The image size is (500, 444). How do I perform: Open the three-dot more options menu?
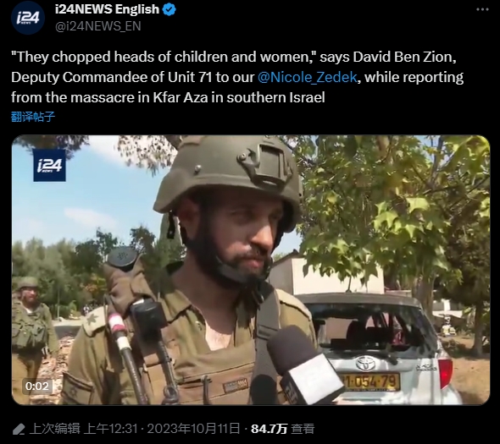(x=482, y=9)
